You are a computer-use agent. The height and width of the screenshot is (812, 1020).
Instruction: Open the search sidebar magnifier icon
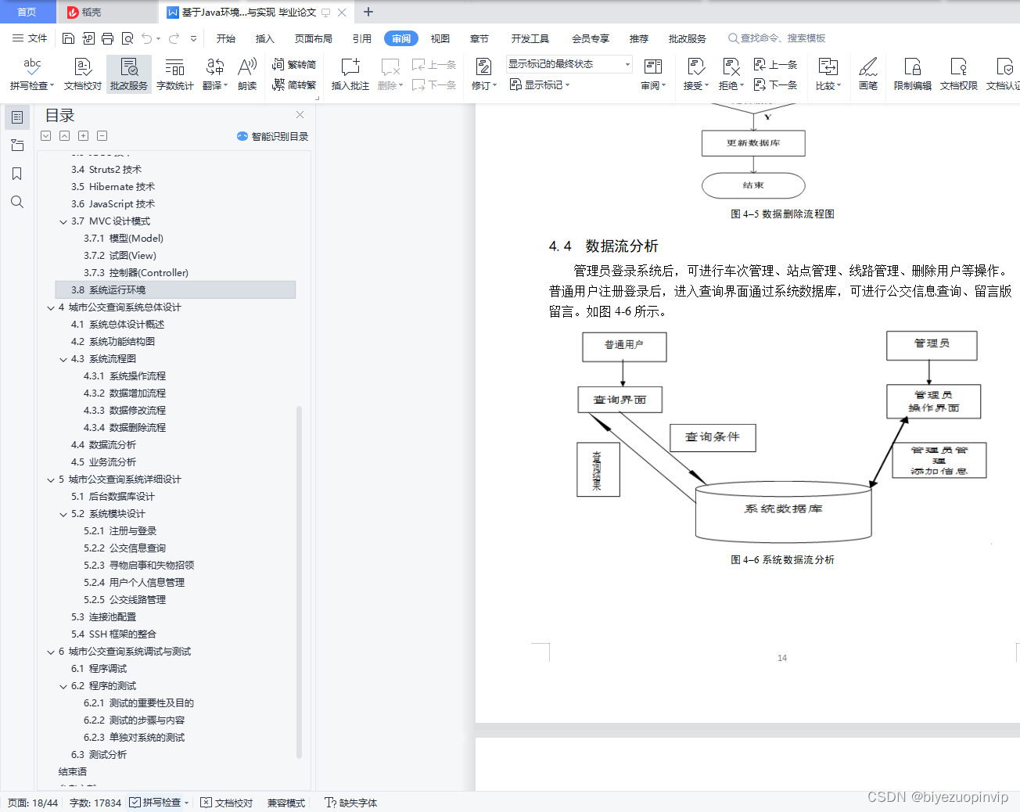click(x=17, y=202)
